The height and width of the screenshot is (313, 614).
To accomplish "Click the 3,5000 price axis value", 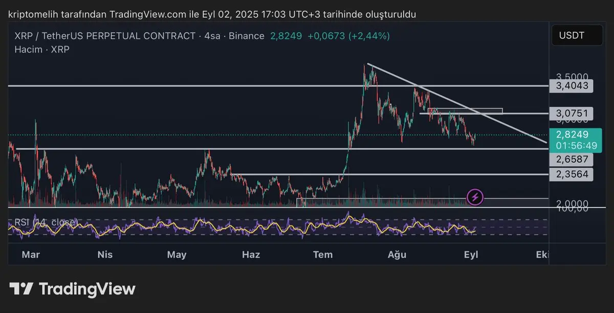I will 572,76.
